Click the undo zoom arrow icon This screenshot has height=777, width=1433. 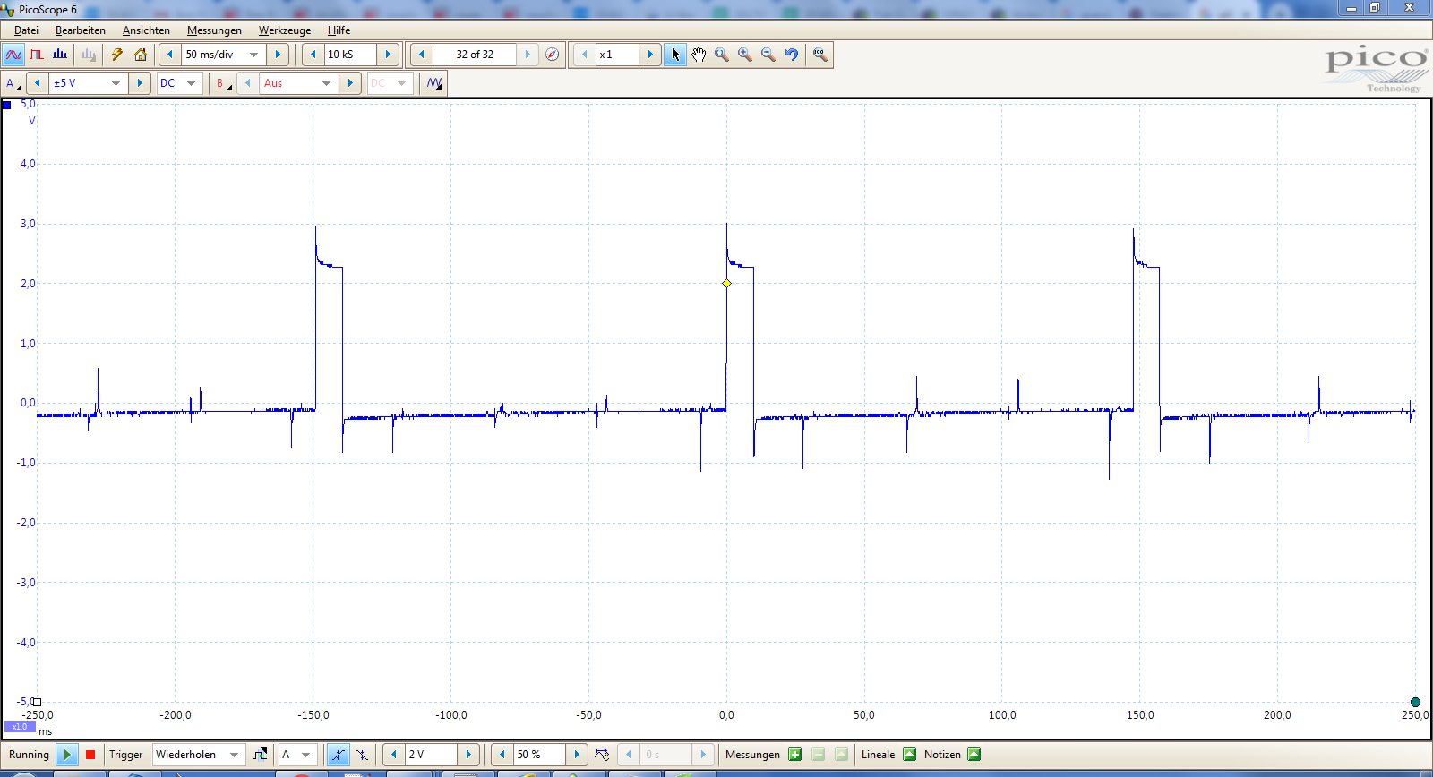792,55
